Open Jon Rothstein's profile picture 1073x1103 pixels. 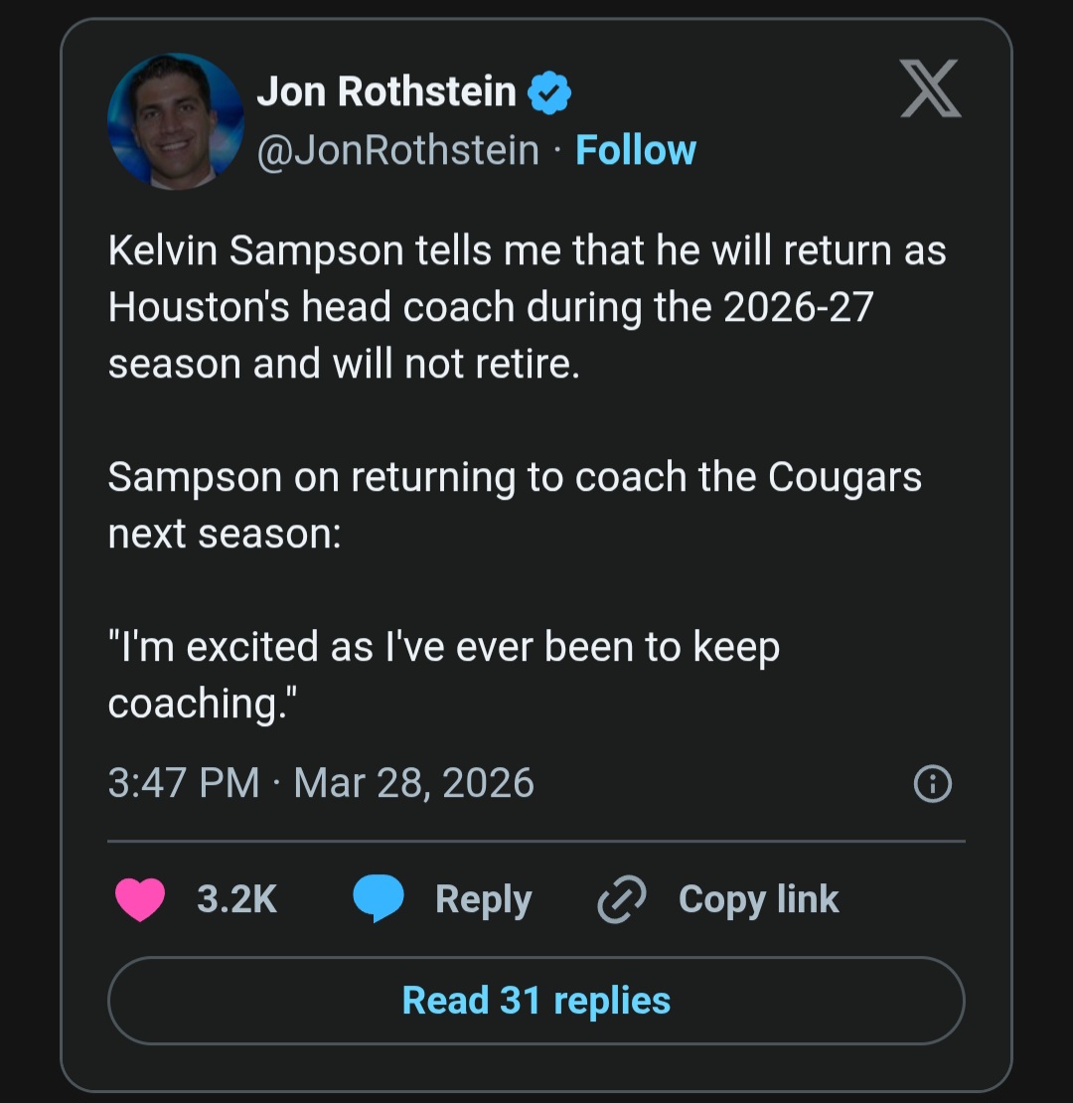tap(176, 120)
